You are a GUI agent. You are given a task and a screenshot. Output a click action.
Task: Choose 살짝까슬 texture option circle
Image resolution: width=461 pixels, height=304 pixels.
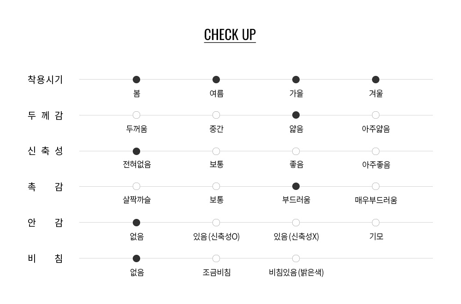tap(136, 186)
